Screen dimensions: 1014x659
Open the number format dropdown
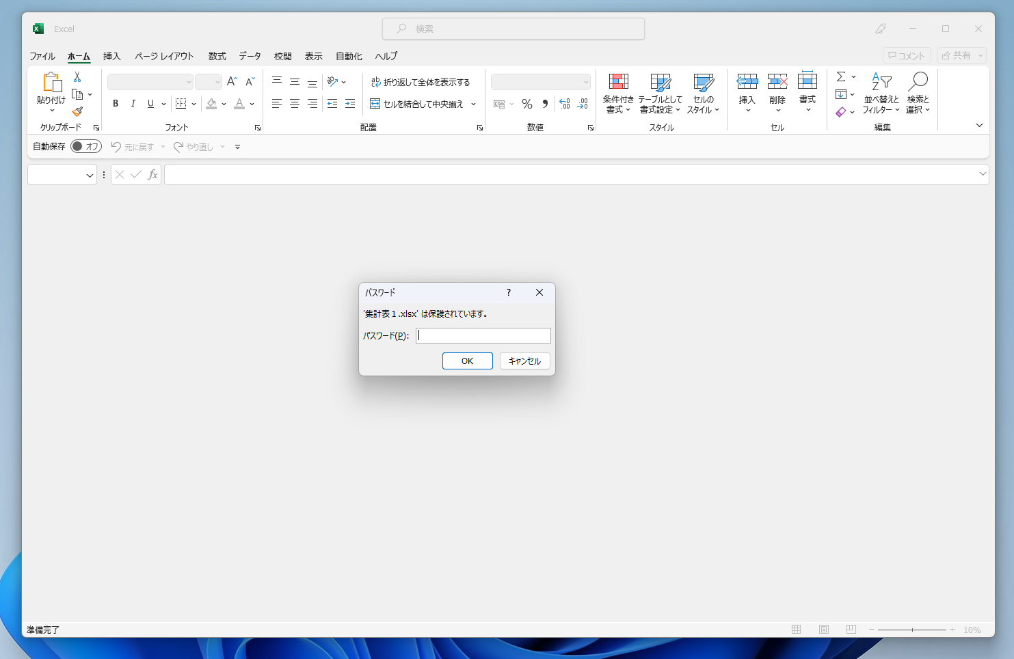pyautogui.click(x=586, y=82)
